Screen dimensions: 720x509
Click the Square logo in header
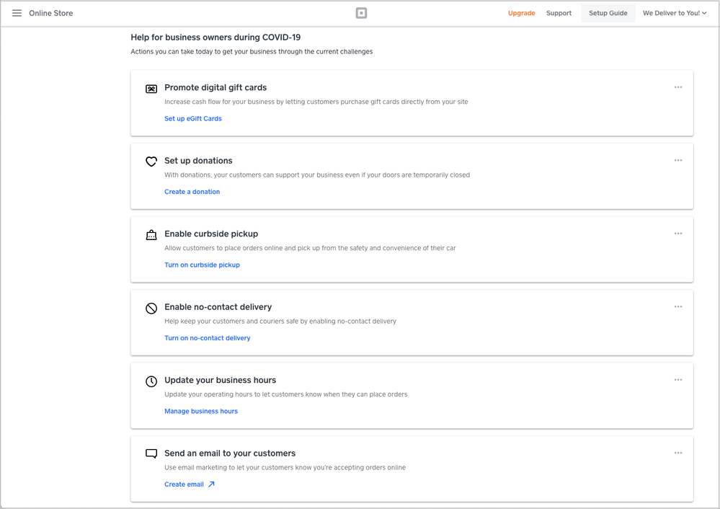361,13
